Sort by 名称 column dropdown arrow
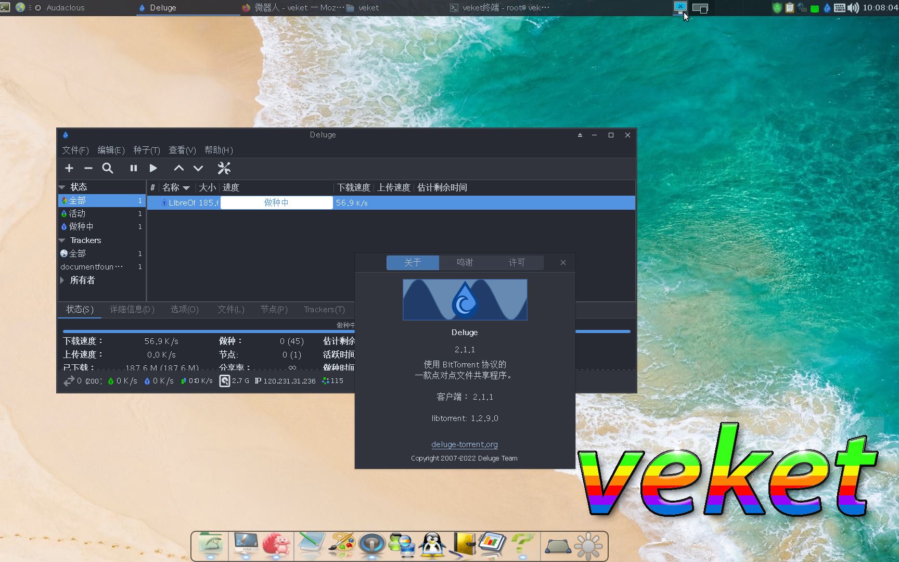899x562 pixels. click(x=186, y=188)
